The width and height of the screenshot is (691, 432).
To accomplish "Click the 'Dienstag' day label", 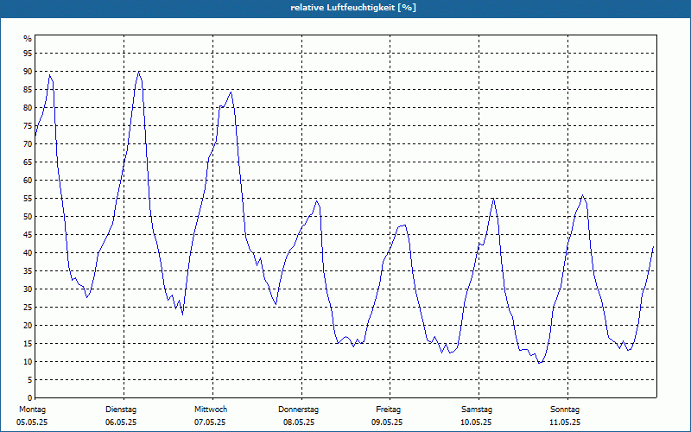I will [121, 410].
